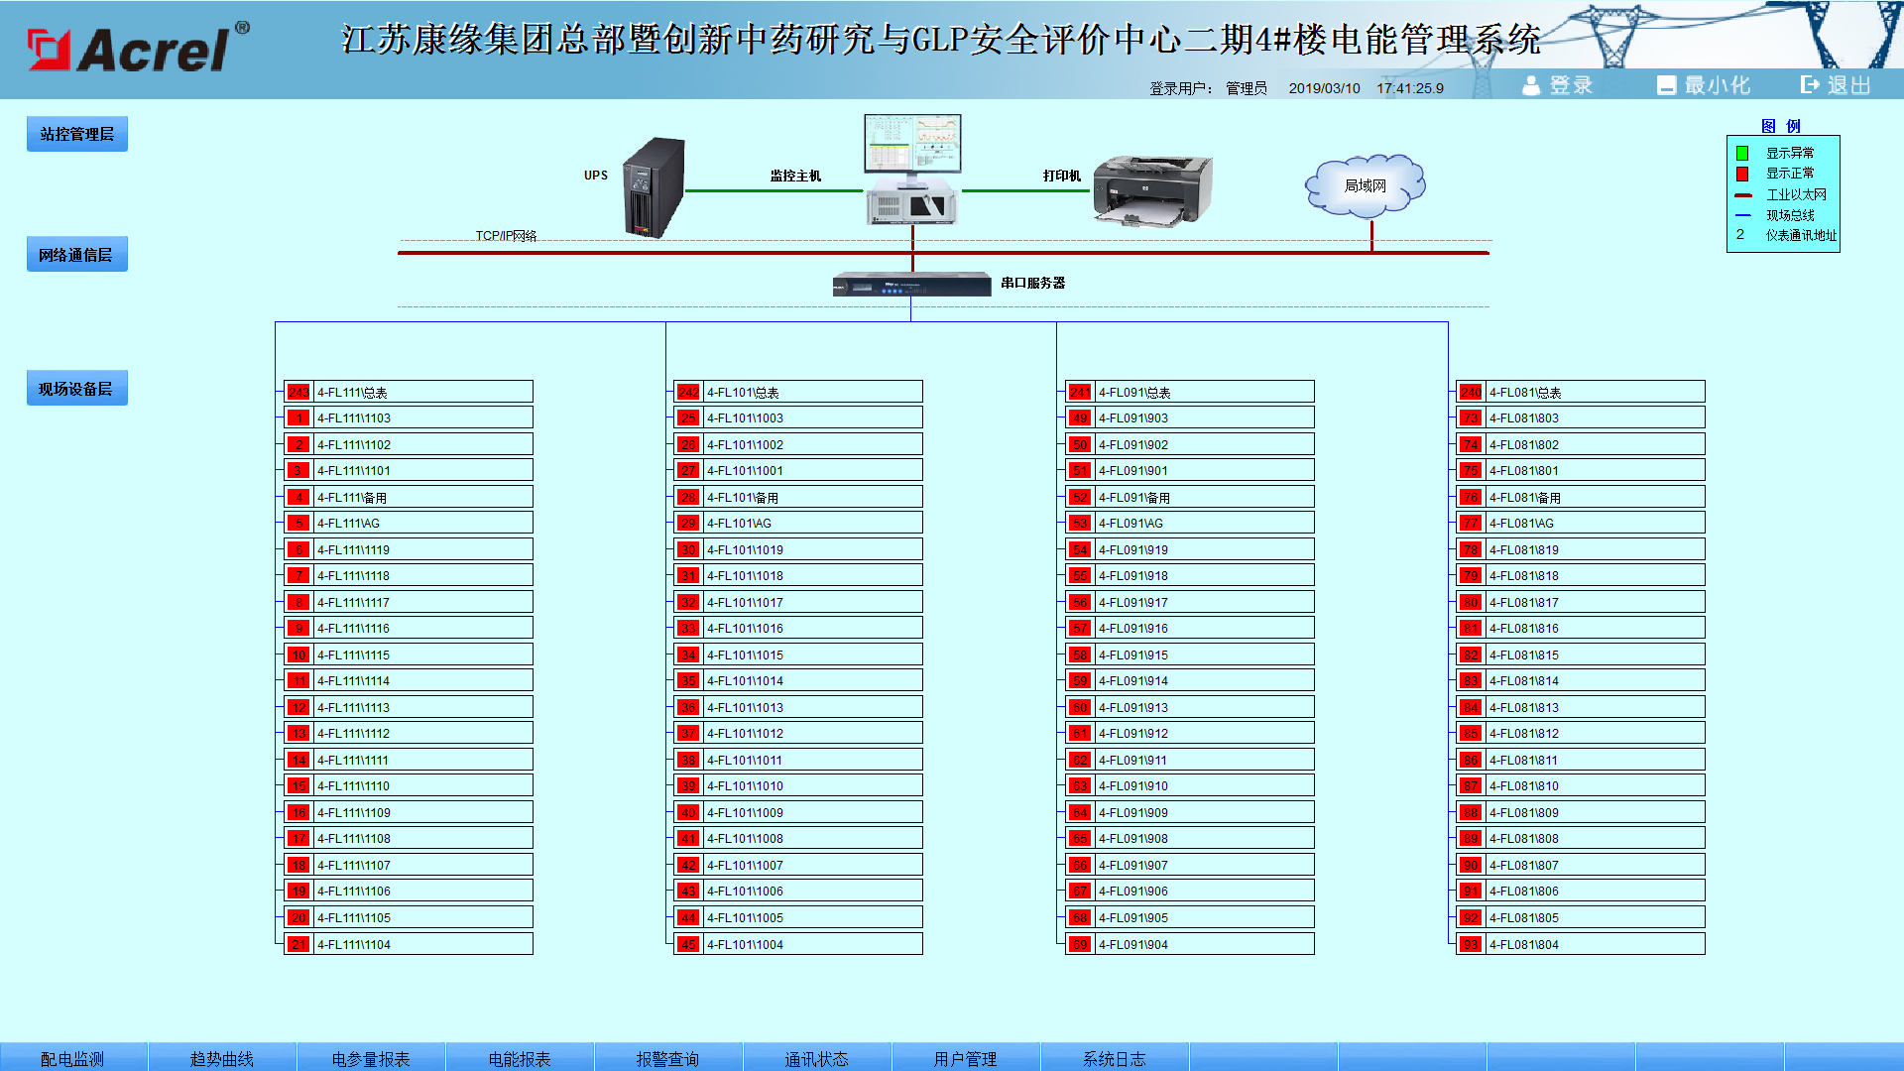Screen dimensions: 1904x1071
Task: Click the 站控管理层 button
Action: 77,134
